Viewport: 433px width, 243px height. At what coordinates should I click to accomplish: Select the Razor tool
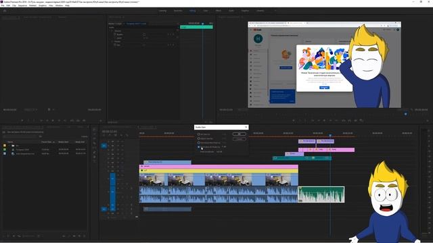94,143
